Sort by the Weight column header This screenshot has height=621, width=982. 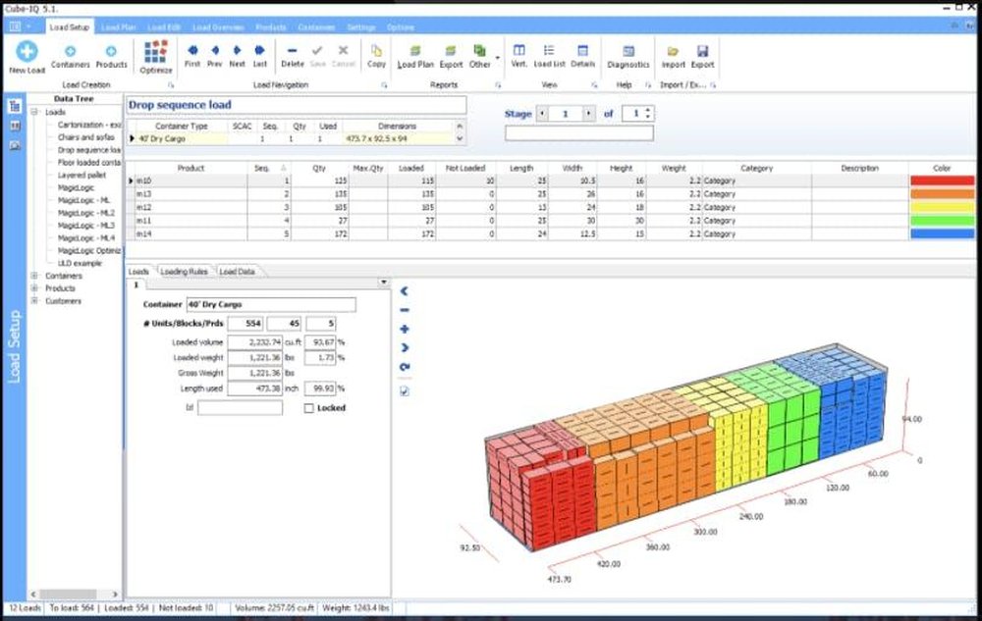(674, 168)
